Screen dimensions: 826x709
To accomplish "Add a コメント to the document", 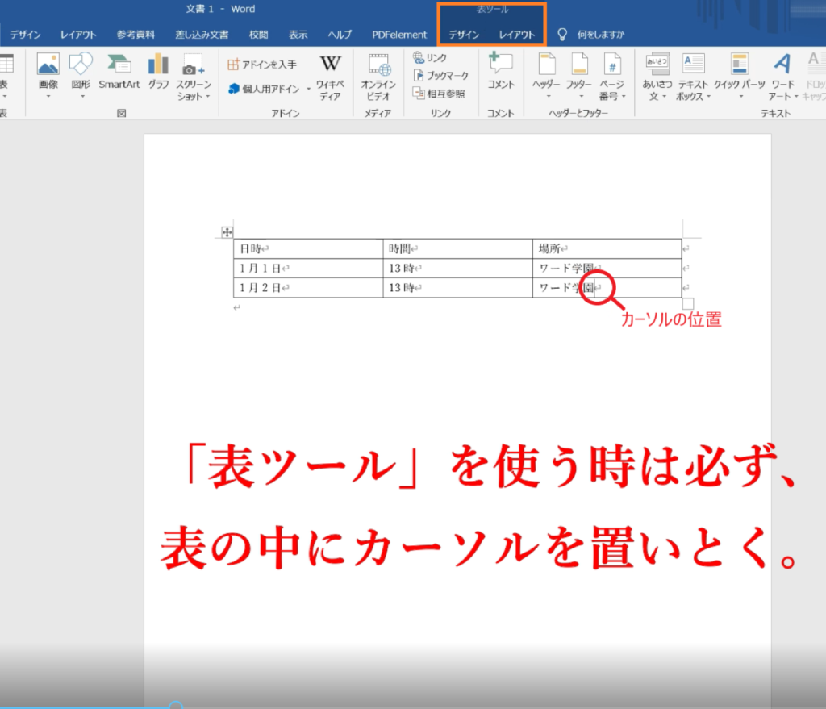I will click(500, 71).
